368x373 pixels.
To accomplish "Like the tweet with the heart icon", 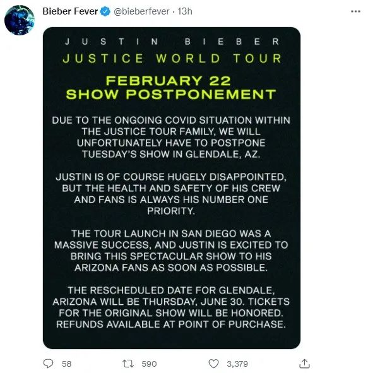I will [x=213, y=364].
